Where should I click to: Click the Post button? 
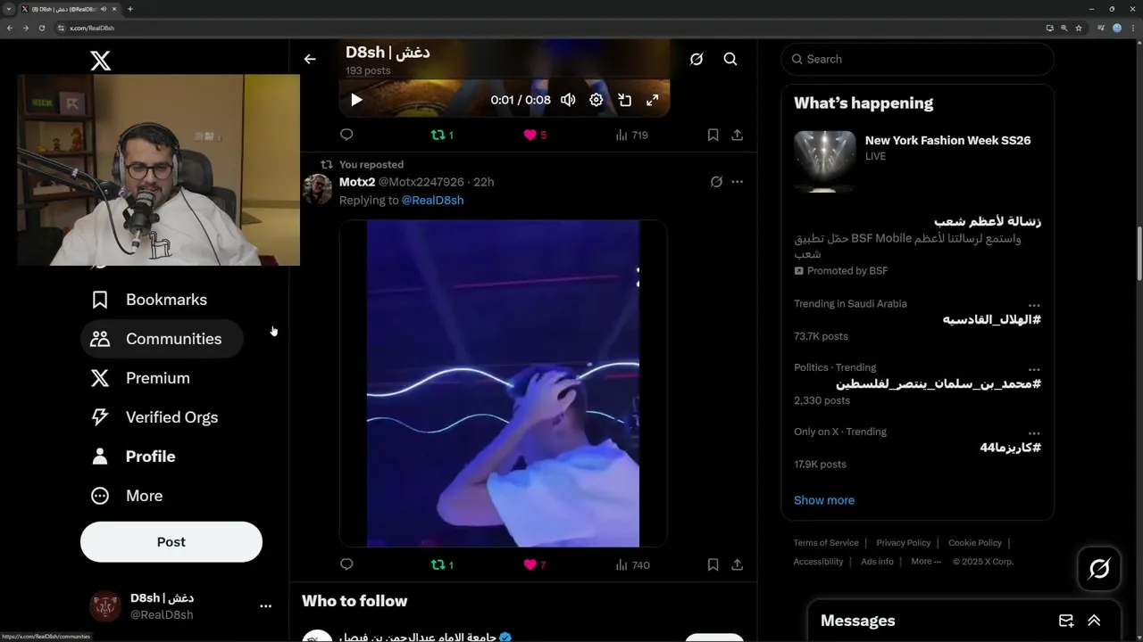pos(171,542)
